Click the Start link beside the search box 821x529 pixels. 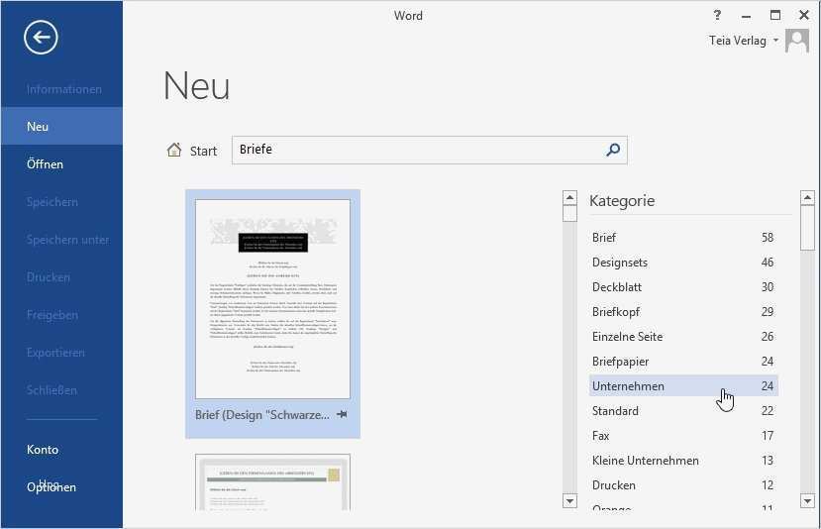203,151
